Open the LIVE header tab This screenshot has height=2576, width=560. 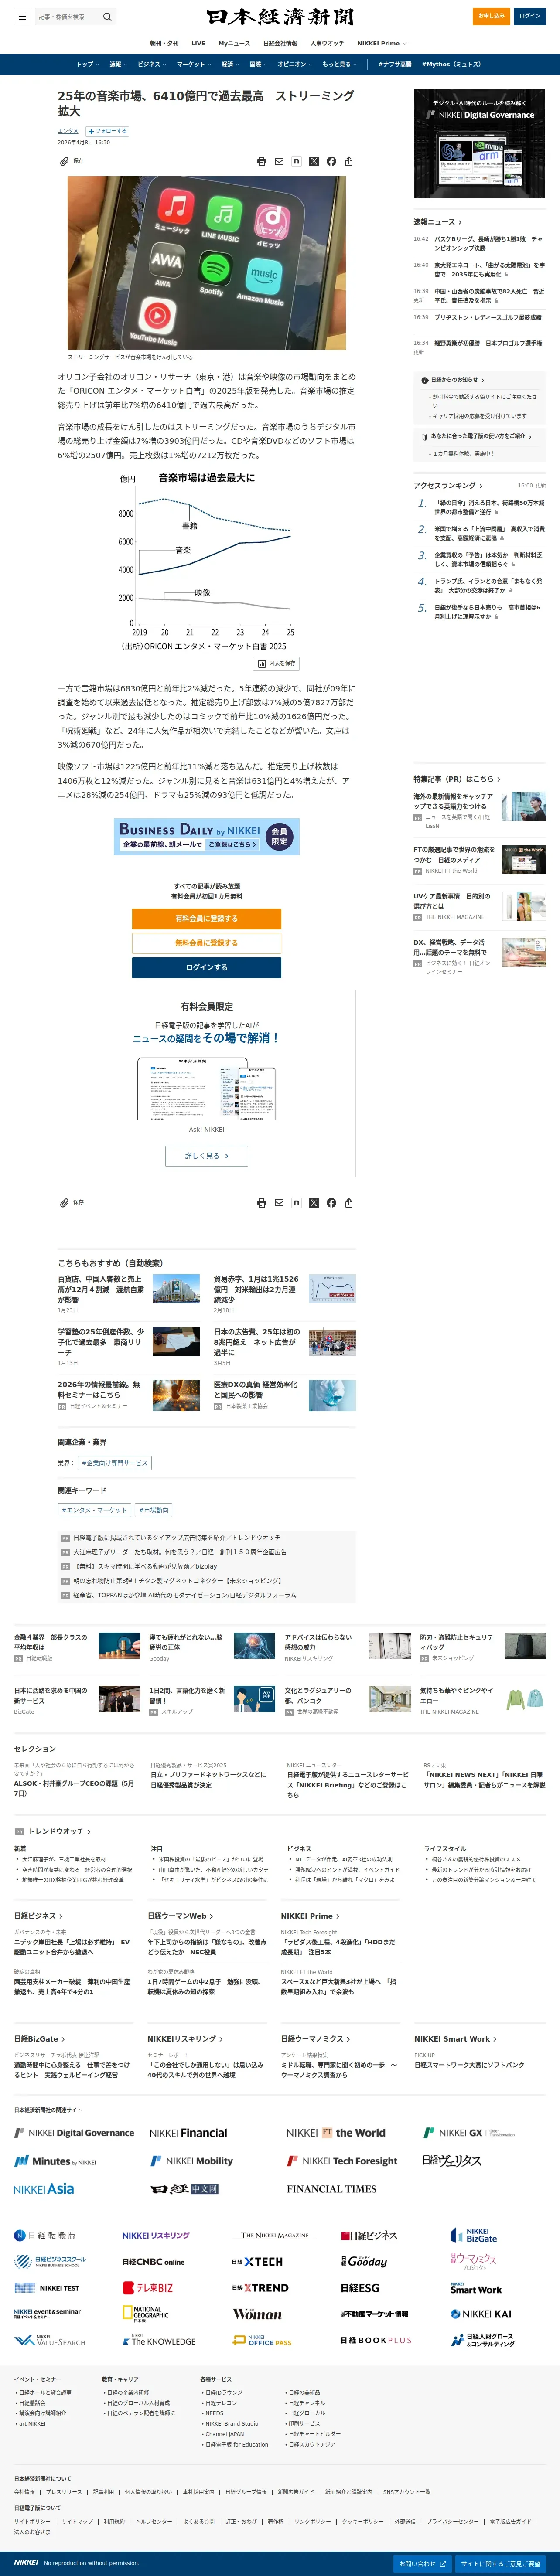tap(198, 43)
